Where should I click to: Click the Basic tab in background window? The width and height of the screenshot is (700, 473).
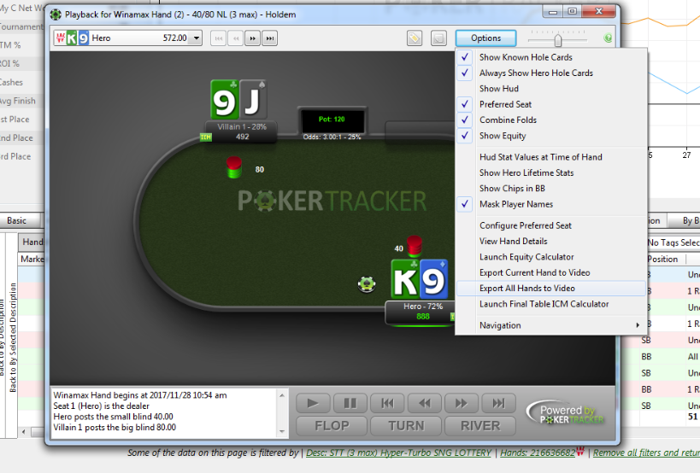click(16, 220)
